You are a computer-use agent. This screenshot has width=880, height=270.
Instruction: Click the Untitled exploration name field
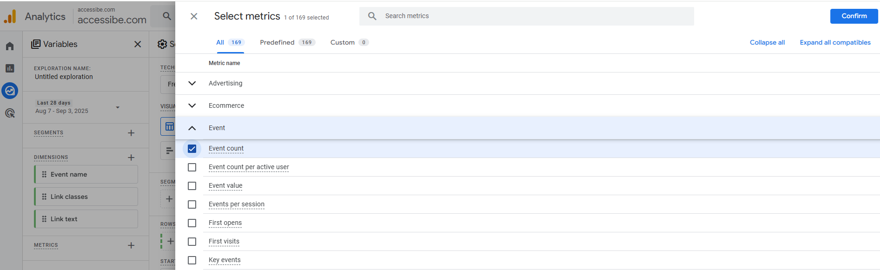pyautogui.click(x=64, y=77)
